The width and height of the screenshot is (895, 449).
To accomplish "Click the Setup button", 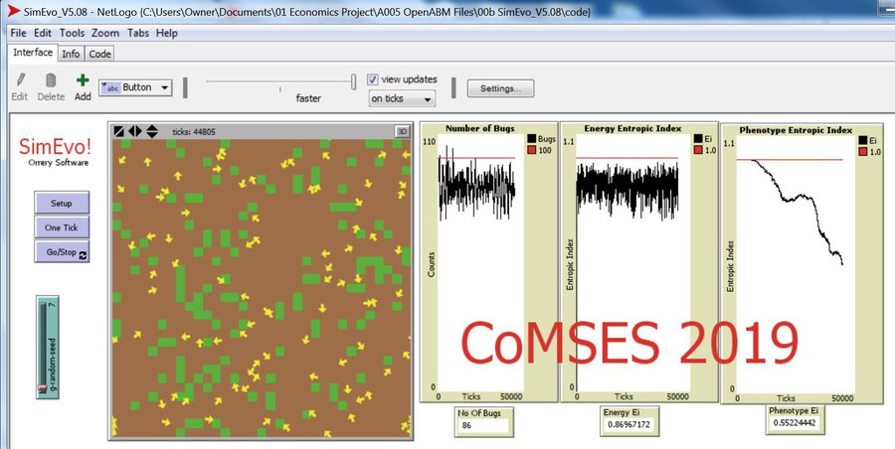I will coord(62,203).
